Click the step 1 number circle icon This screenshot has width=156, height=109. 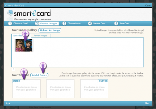(x=10, y=23)
